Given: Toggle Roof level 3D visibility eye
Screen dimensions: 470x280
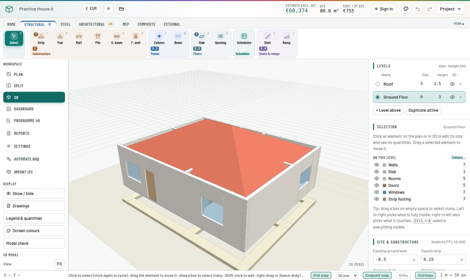Looking at the screenshot, I should point(452,84).
